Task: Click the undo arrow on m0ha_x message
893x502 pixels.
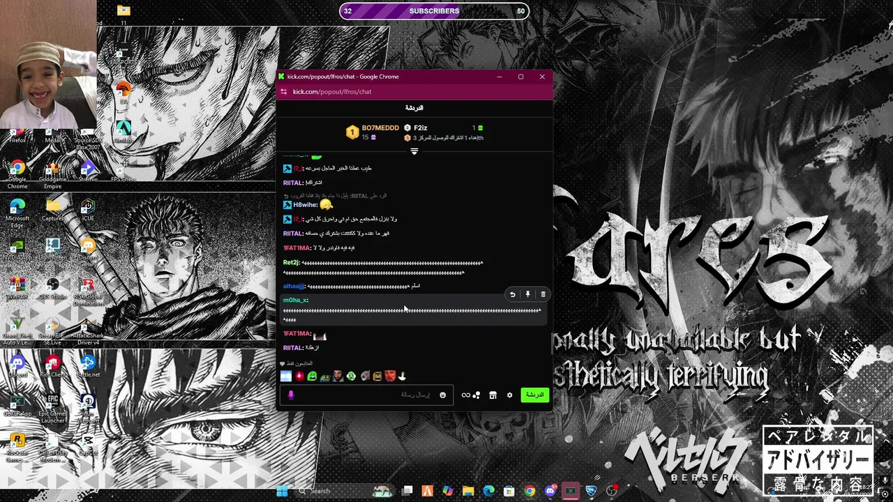Action: pos(512,294)
